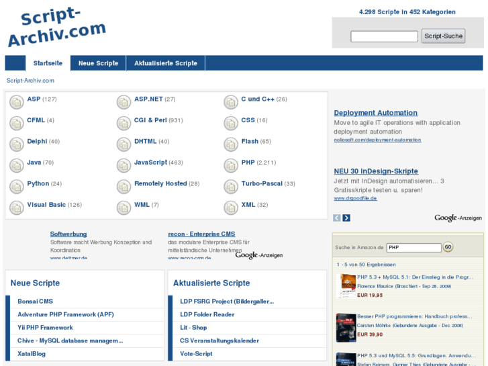Image resolution: width=488 pixels, height=366 pixels.
Task: Open the ASP category link
Action: point(34,99)
